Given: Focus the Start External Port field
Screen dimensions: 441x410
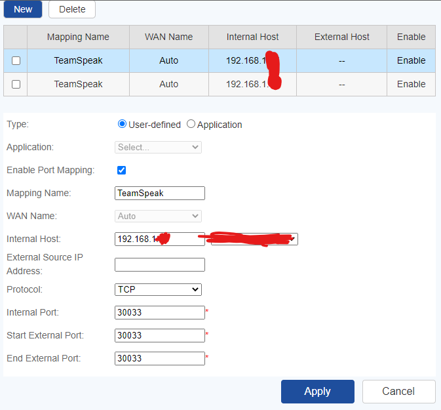Looking at the screenshot, I should 160,335.
